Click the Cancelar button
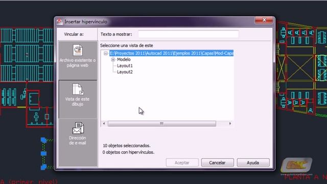 tap(217, 163)
